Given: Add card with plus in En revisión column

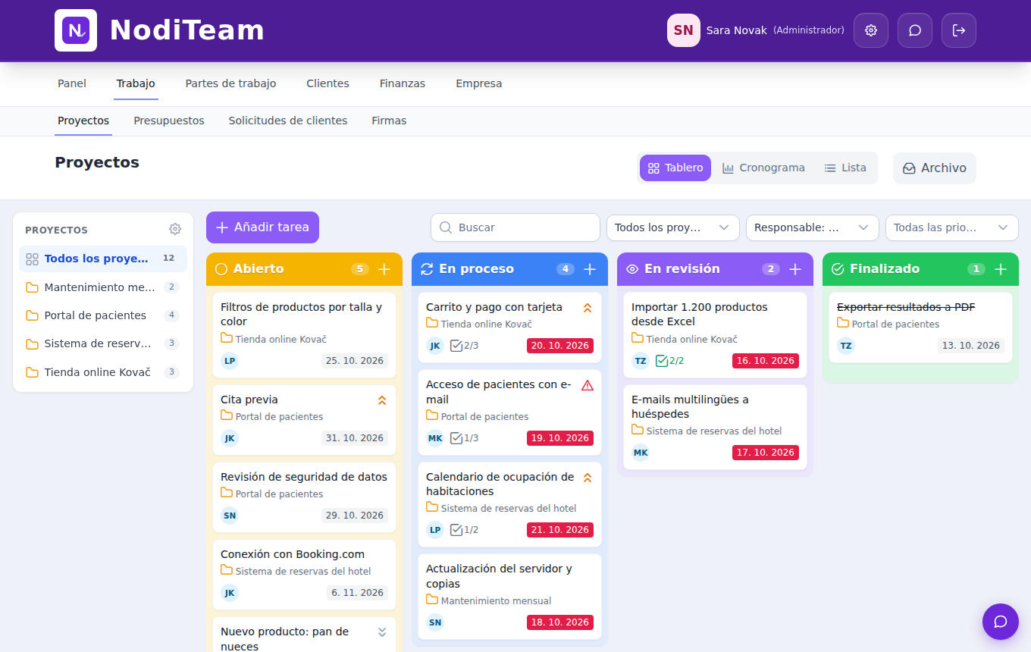Looking at the screenshot, I should [x=795, y=269].
